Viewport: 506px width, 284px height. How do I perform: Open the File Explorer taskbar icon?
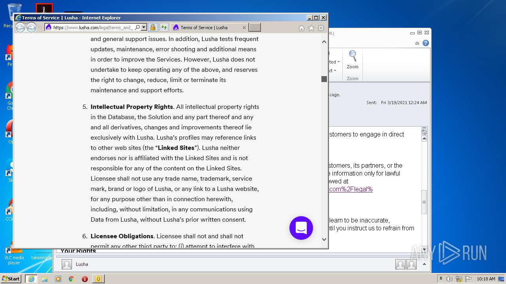(45, 279)
